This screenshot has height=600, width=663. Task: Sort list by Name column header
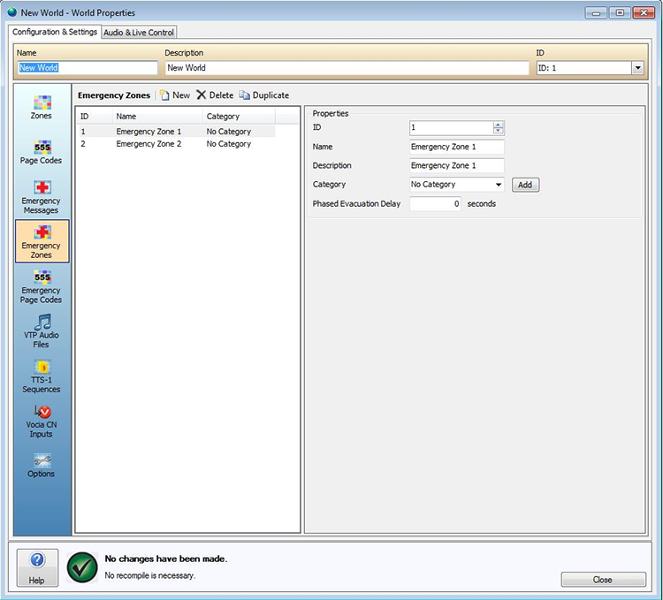pos(157,116)
